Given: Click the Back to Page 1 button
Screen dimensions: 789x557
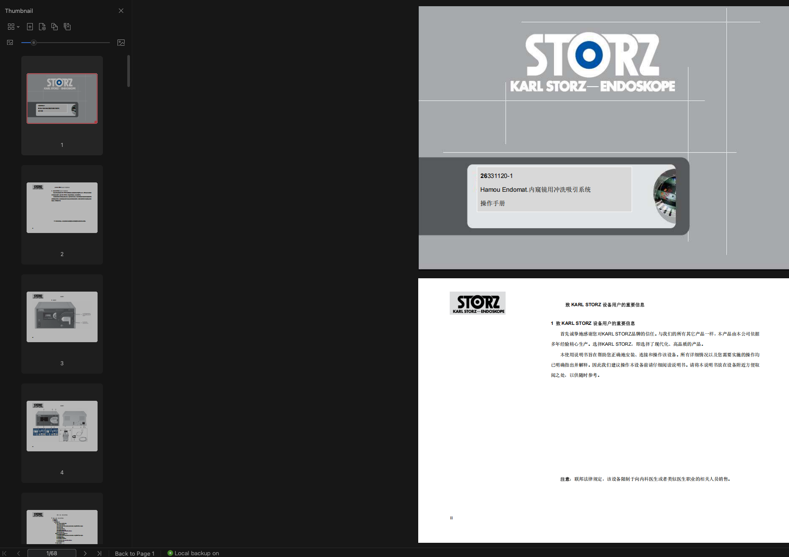Looking at the screenshot, I should coord(134,553).
